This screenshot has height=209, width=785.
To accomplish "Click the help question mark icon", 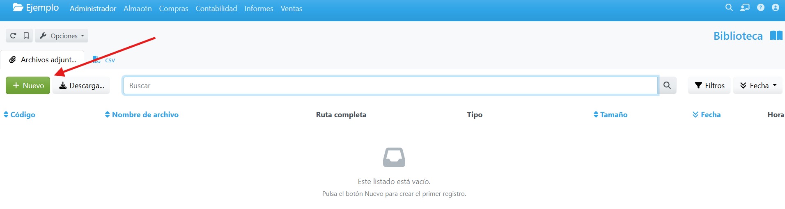I will (761, 7).
